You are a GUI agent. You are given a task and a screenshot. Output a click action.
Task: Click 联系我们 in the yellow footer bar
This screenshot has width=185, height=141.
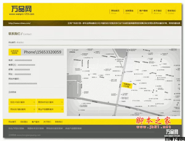(x=59, y=122)
